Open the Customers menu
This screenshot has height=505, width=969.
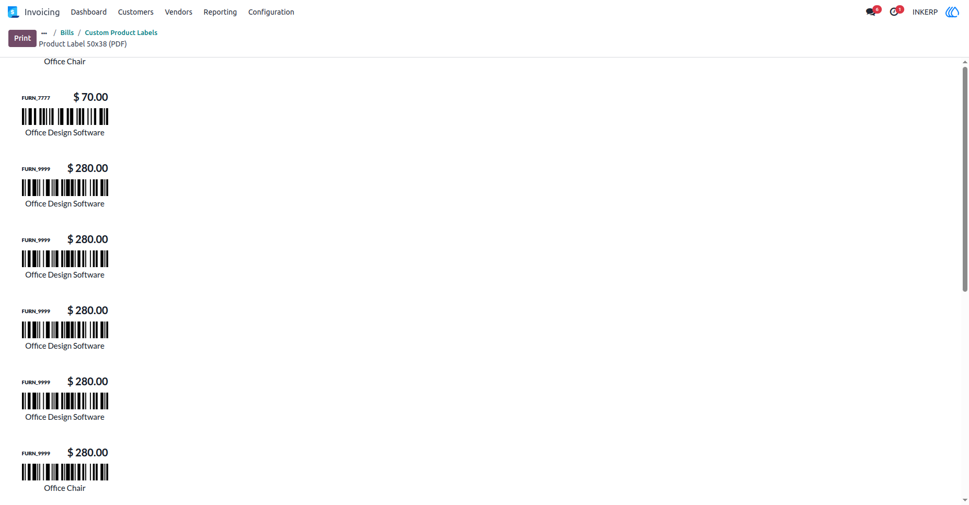[x=136, y=12]
